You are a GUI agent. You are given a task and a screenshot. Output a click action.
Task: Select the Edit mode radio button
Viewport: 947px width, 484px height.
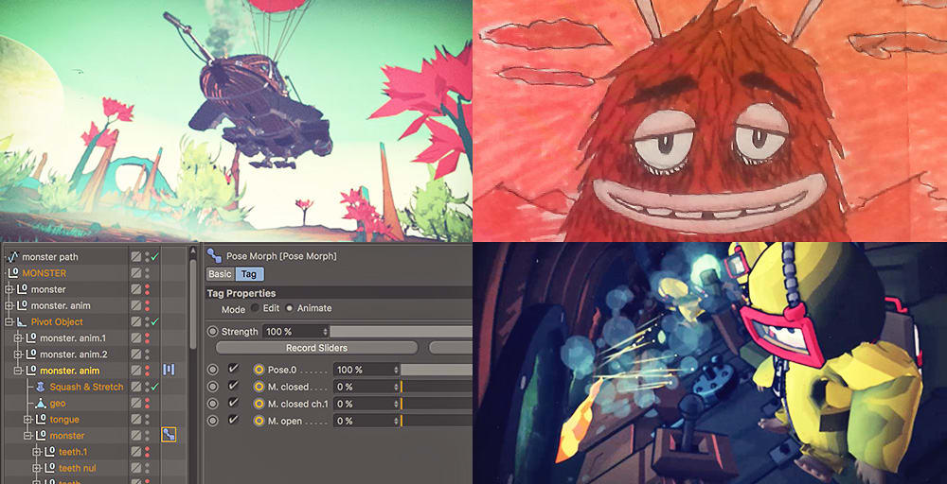(x=255, y=308)
